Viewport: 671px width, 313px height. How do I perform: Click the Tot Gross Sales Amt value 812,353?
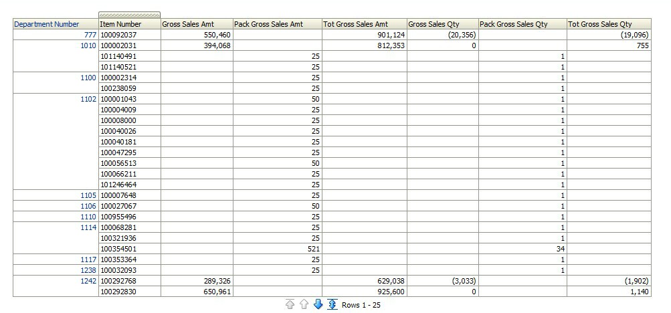pos(391,45)
